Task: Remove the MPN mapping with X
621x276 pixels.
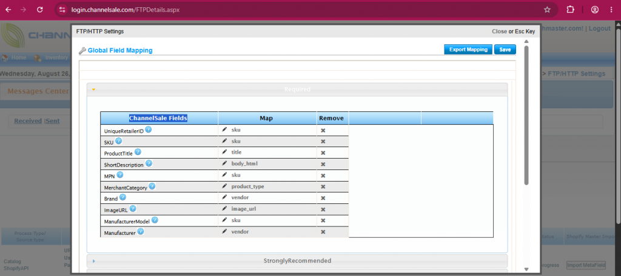Action: (323, 175)
